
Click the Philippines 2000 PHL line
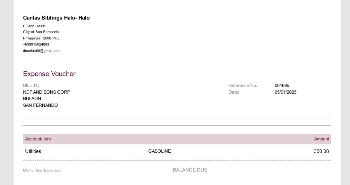coord(41,38)
